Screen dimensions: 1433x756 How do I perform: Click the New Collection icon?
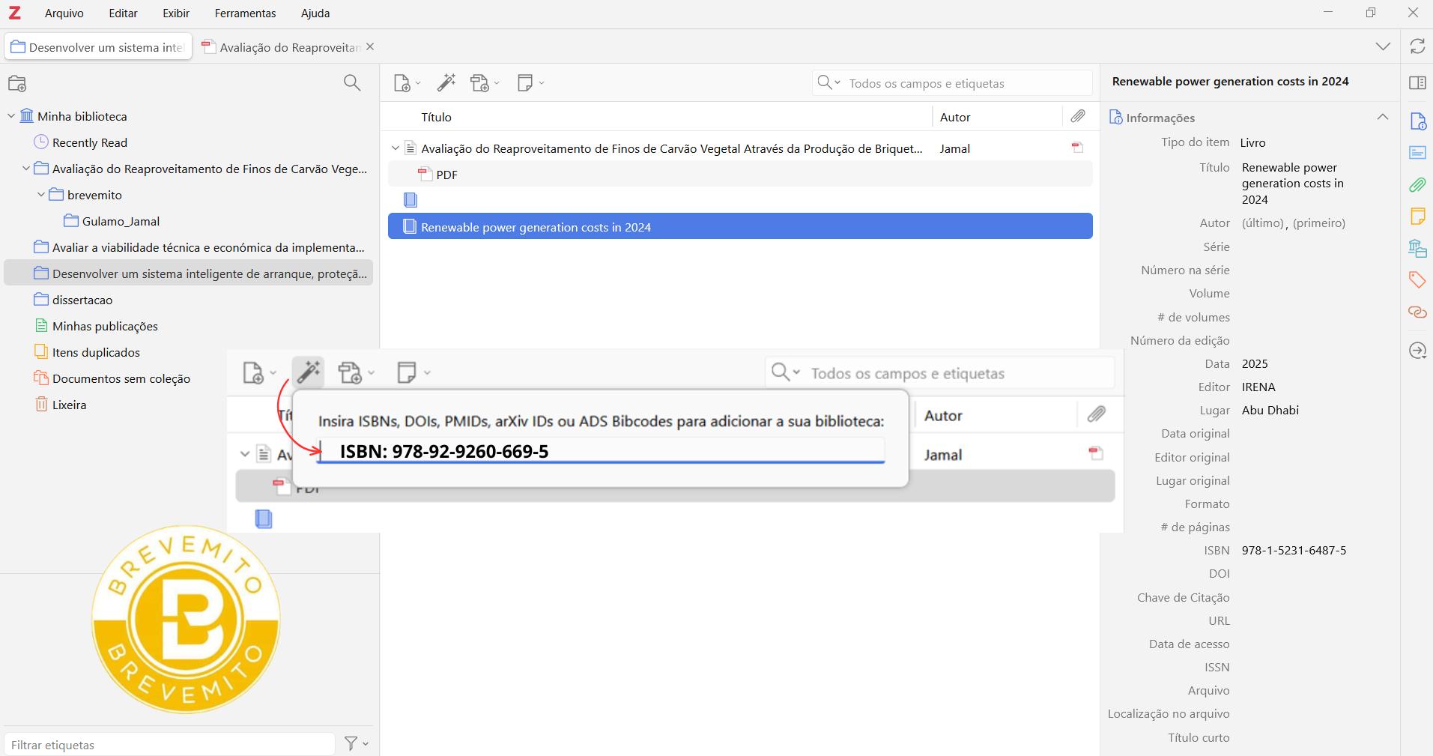pos(17,83)
